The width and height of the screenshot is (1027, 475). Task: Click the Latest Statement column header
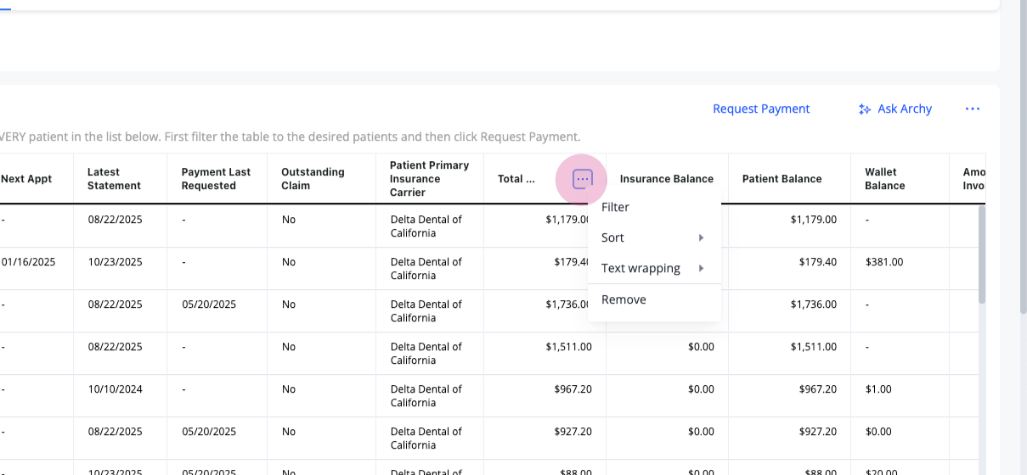[114, 179]
